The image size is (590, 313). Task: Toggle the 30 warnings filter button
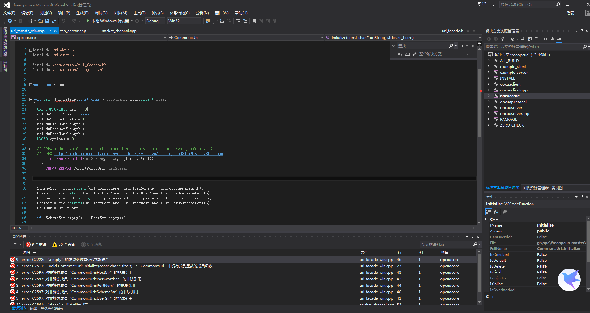[x=64, y=244]
